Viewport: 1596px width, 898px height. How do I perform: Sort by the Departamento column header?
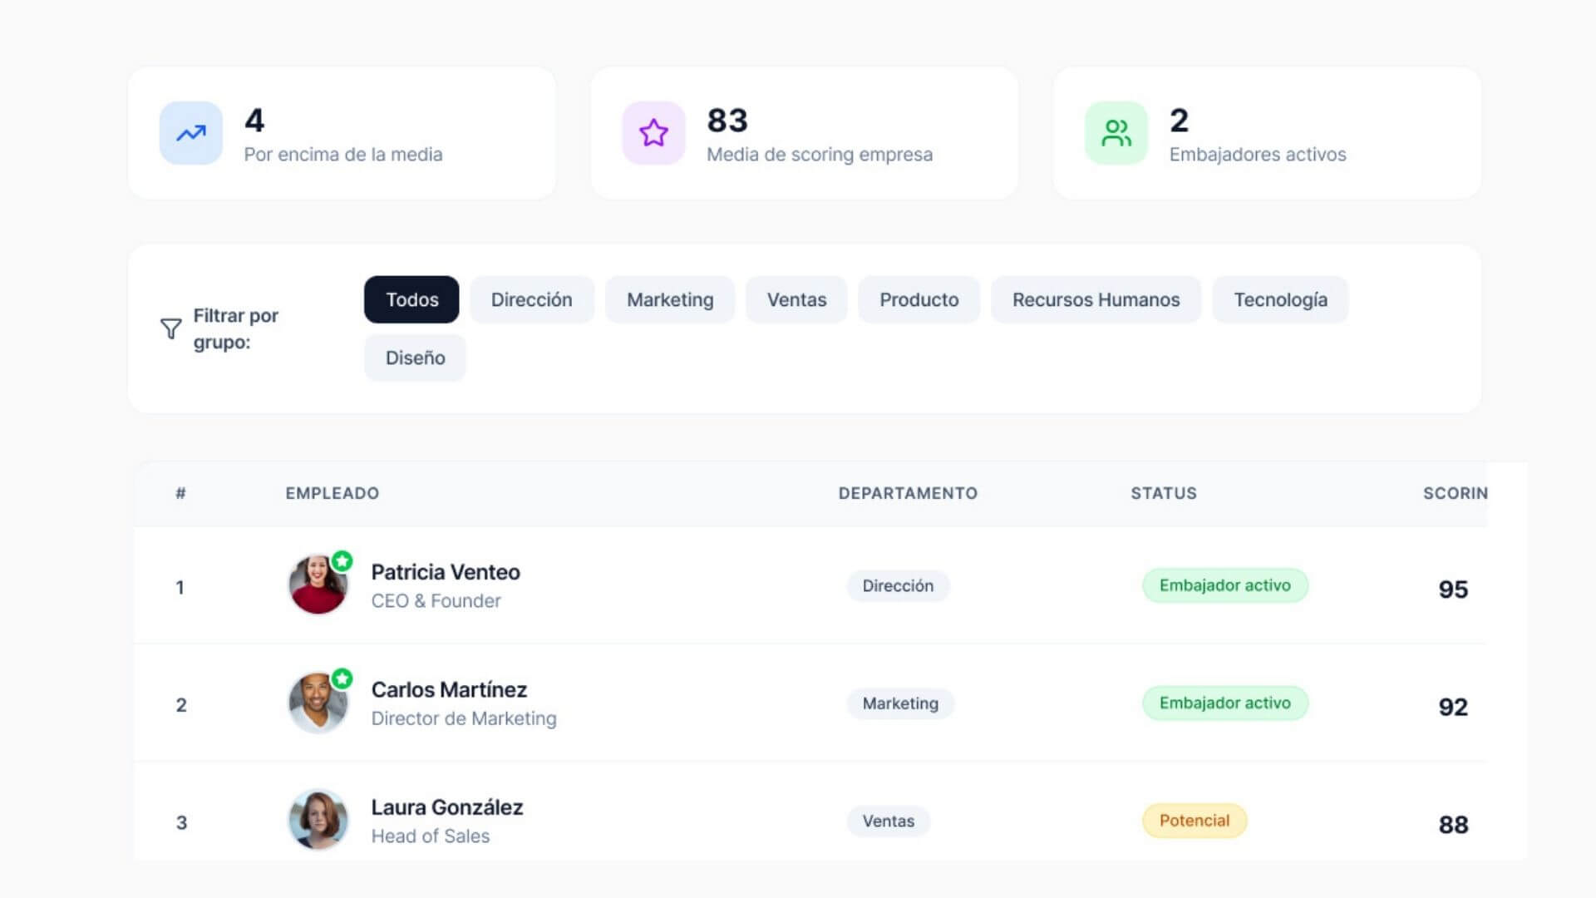907,493
